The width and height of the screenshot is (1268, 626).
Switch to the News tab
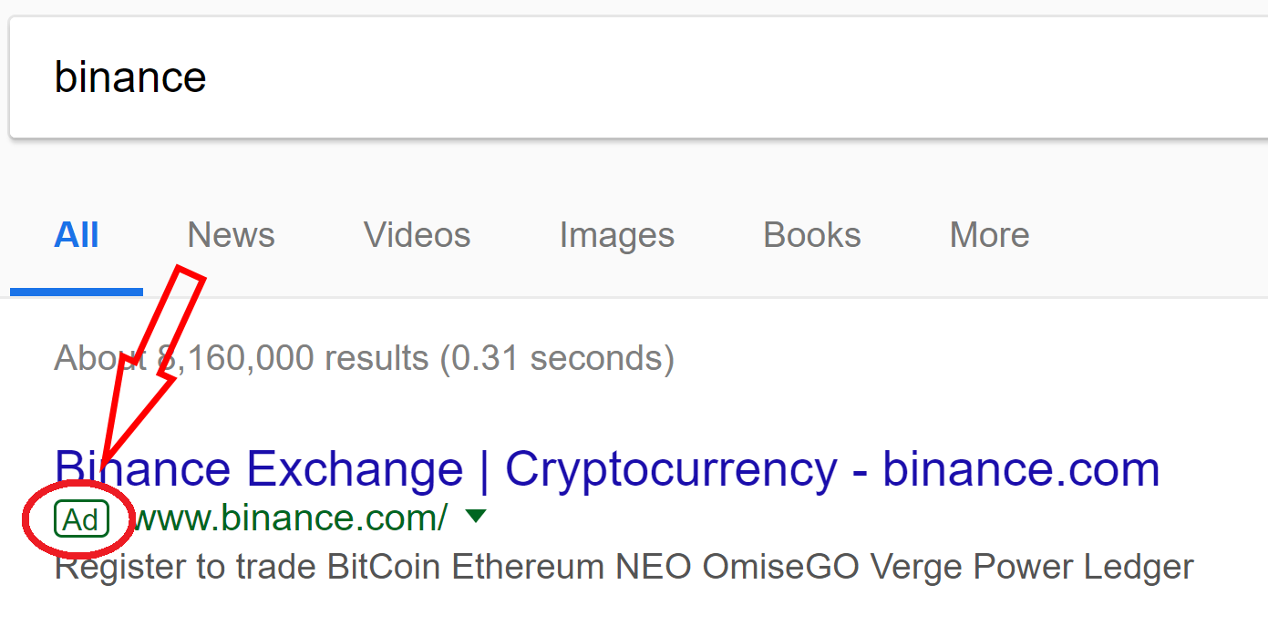point(231,235)
